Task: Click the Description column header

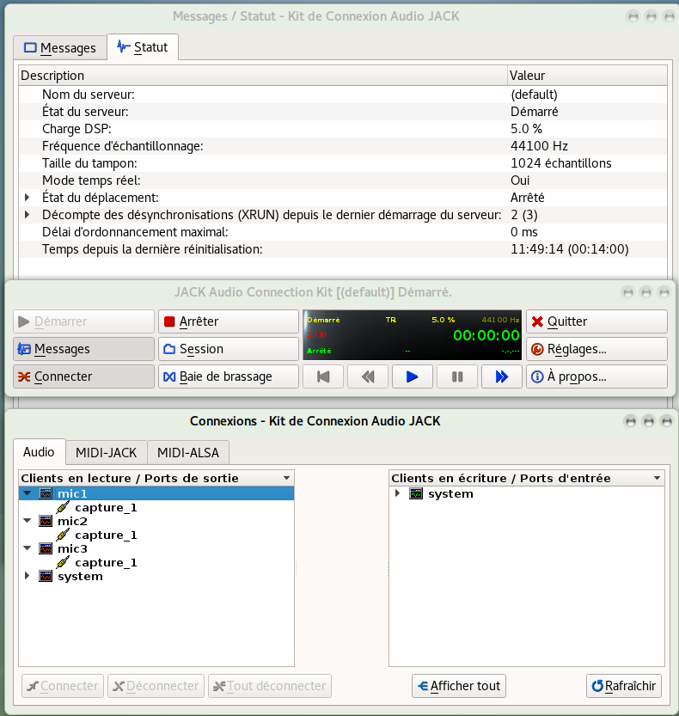Action: point(263,76)
